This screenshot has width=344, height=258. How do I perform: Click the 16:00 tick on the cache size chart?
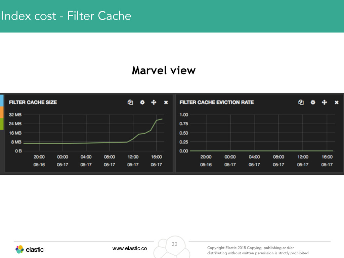[x=157, y=157]
